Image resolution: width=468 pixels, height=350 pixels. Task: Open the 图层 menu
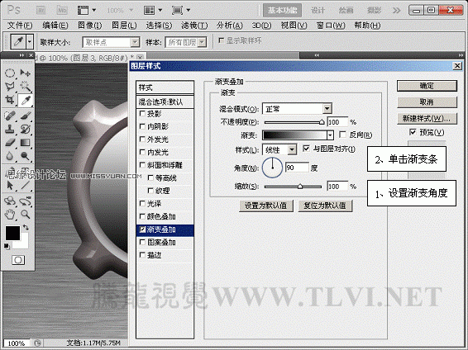pyautogui.click(x=124, y=26)
